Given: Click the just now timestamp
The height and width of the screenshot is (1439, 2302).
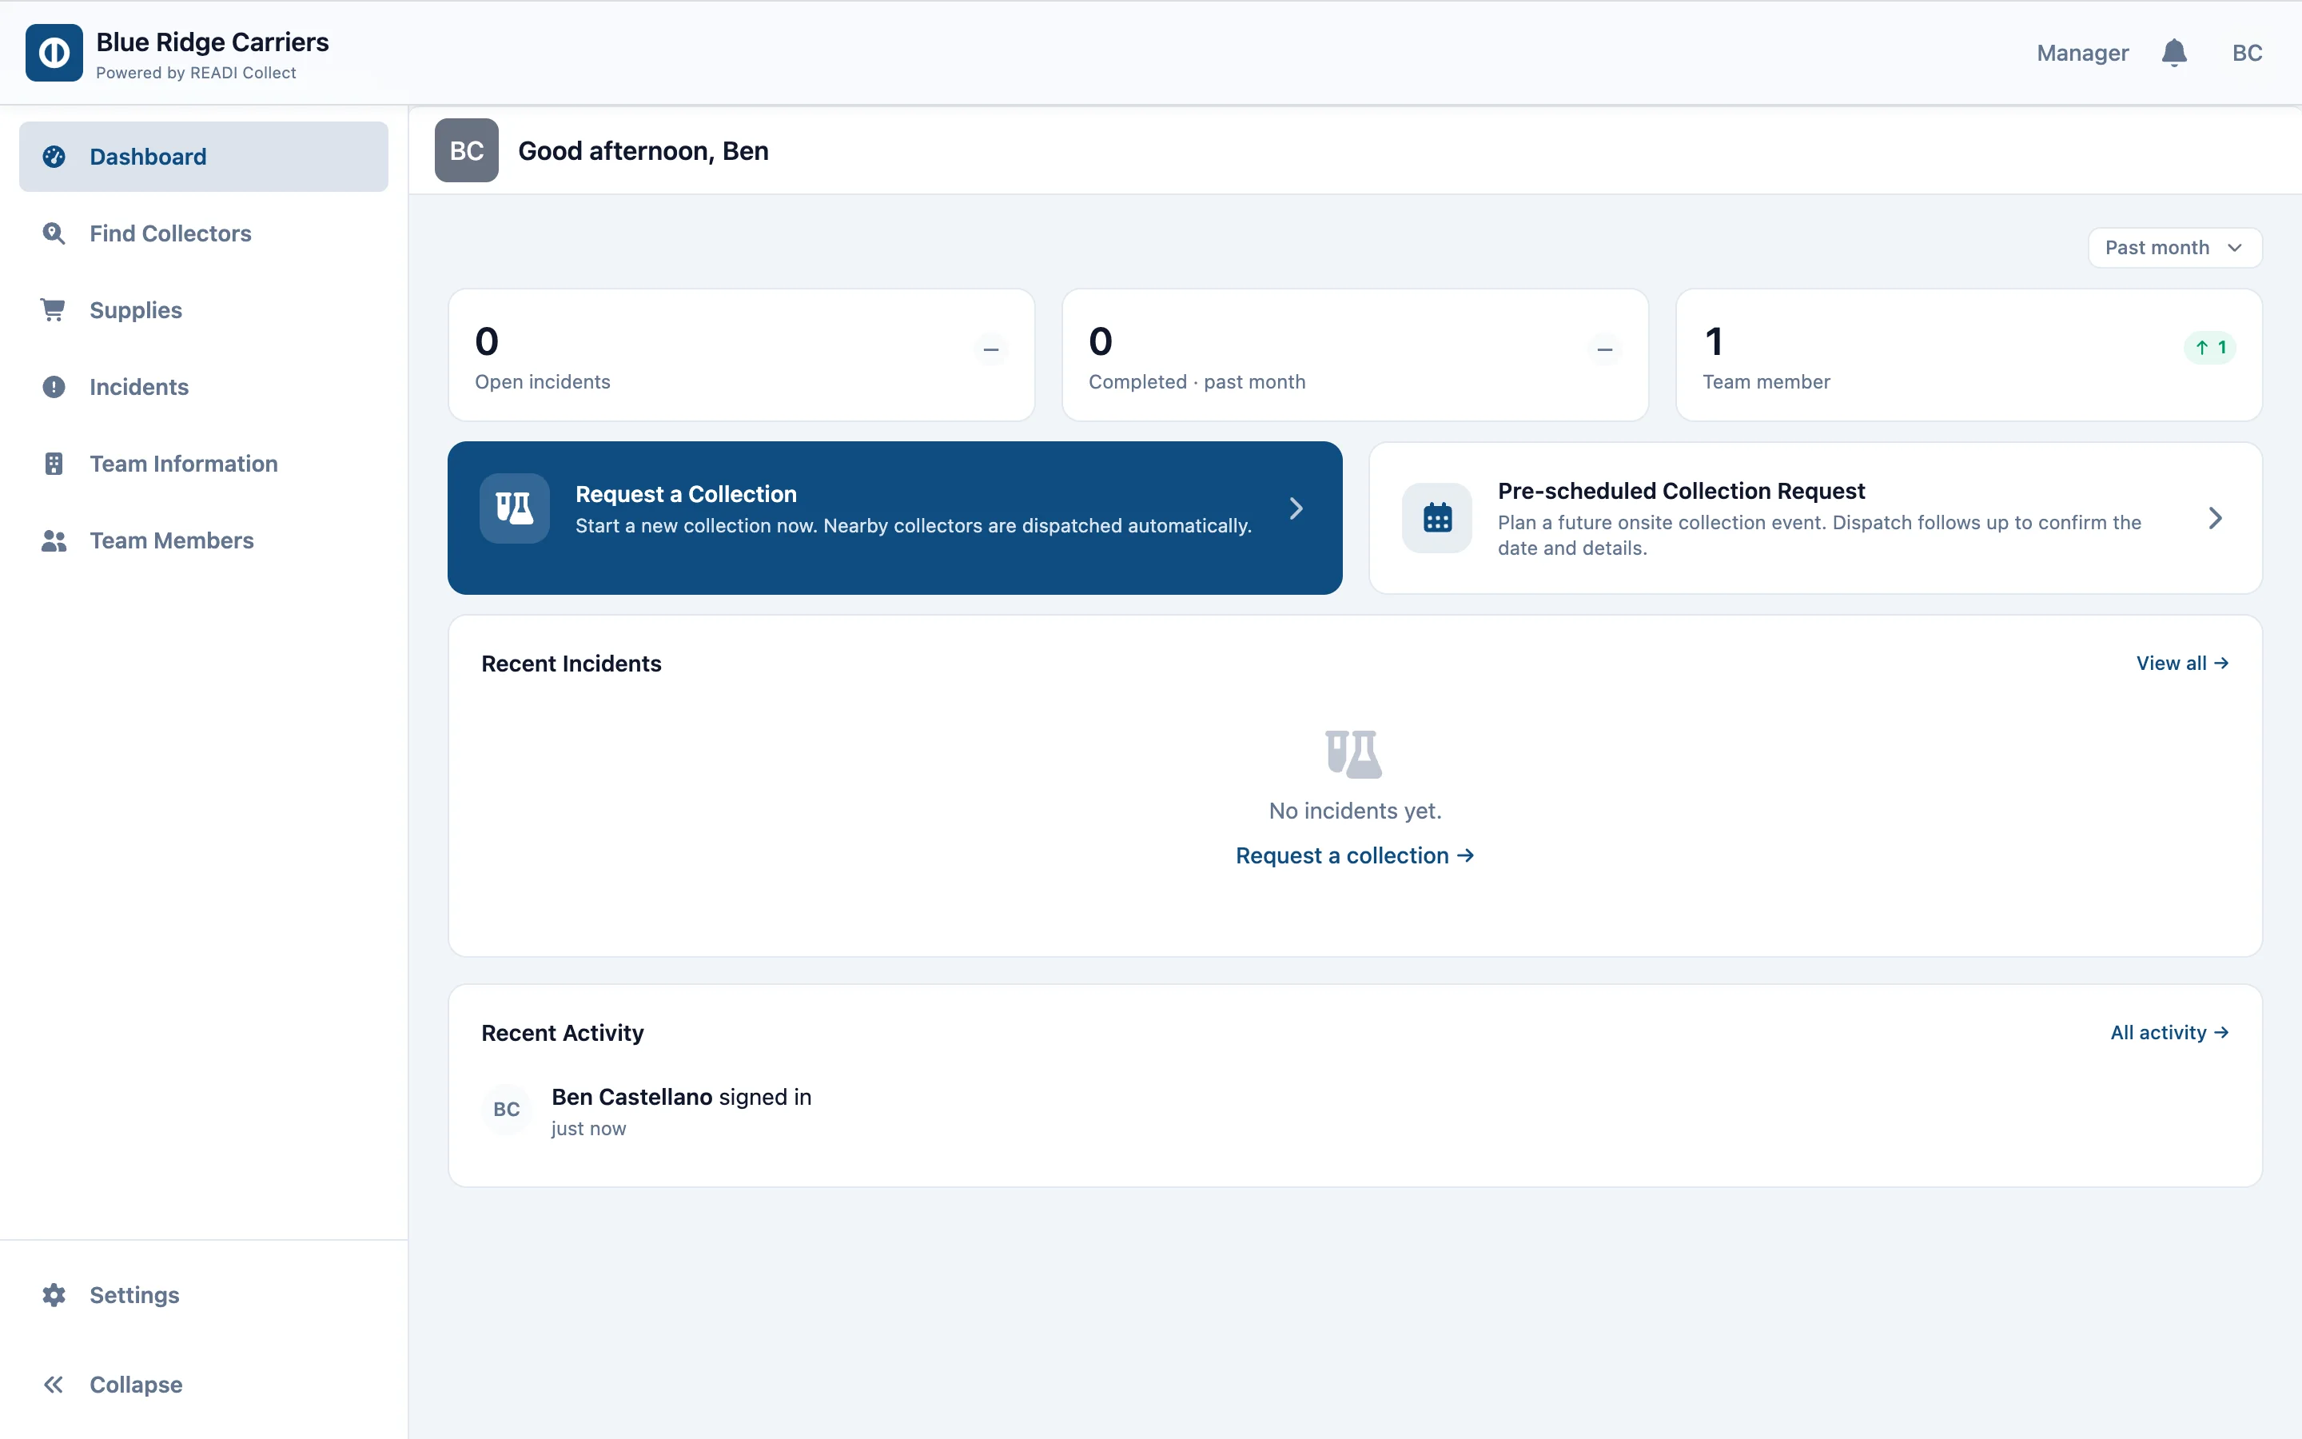Looking at the screenshot, I should [x=589, y=1129].
